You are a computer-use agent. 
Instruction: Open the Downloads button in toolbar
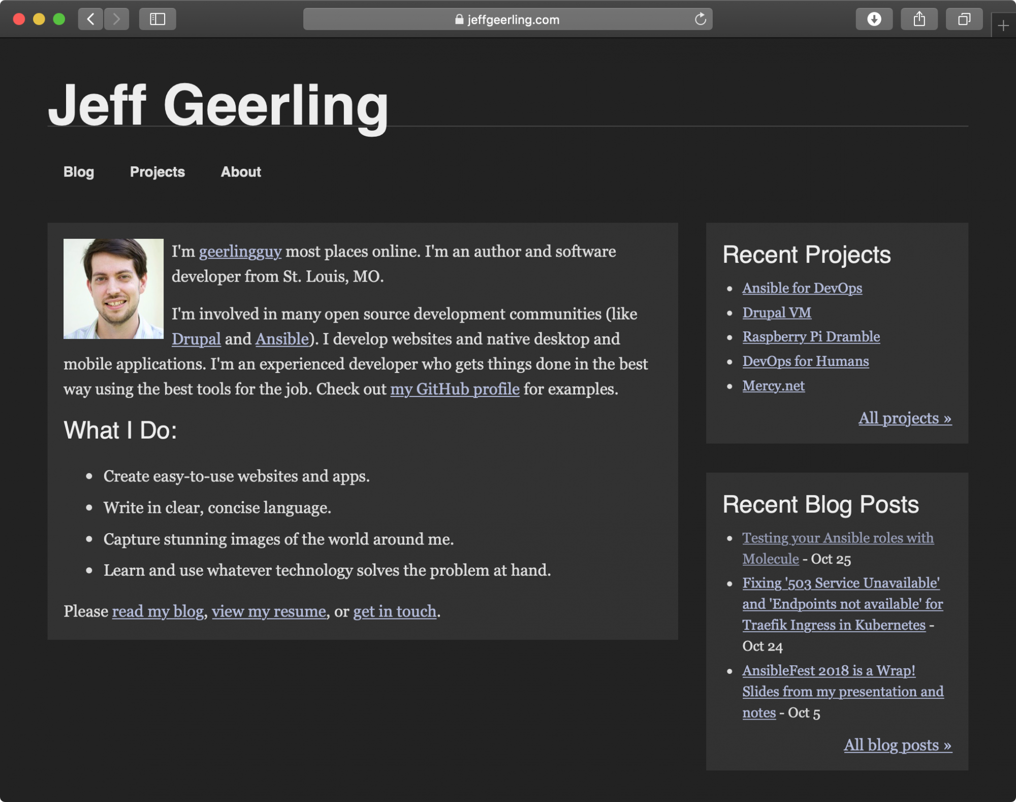tap(874, 19)
